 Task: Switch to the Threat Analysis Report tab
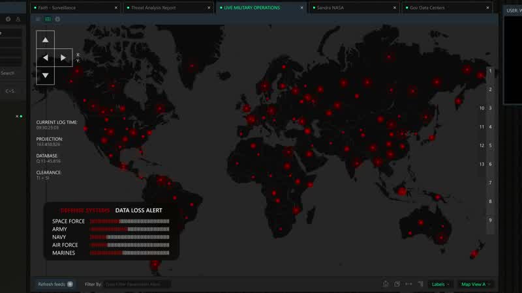pos(153,8)
